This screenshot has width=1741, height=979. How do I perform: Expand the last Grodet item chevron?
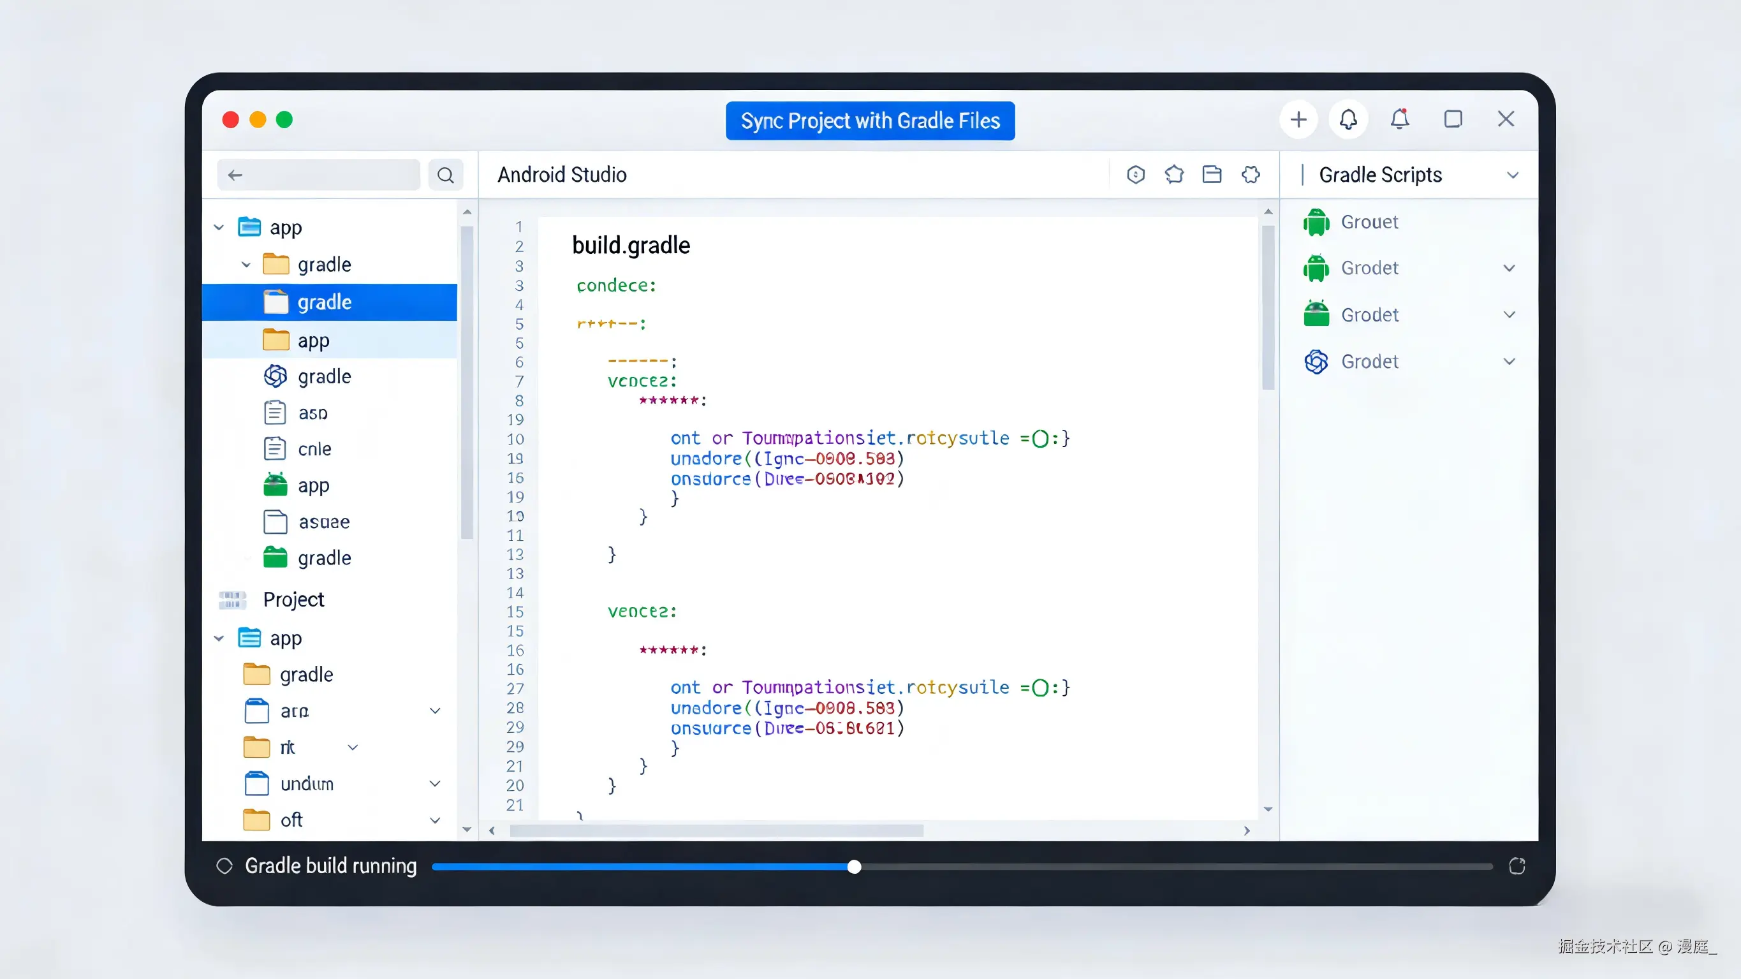1509,362
